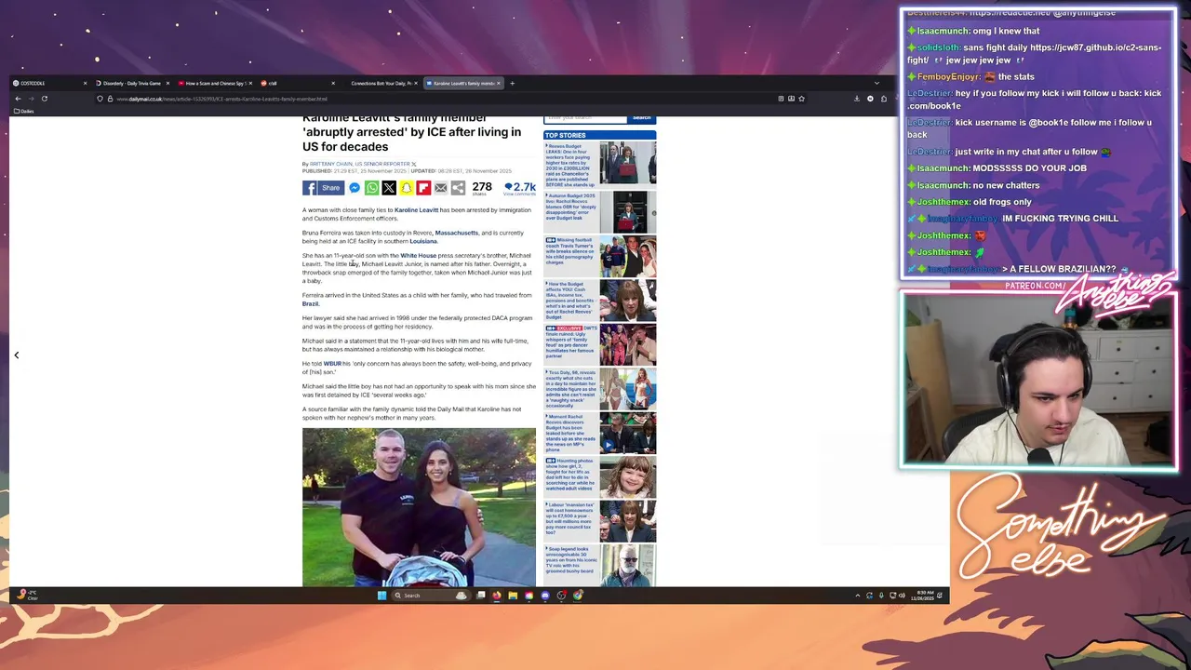Click the browser forward arrow

31,99
